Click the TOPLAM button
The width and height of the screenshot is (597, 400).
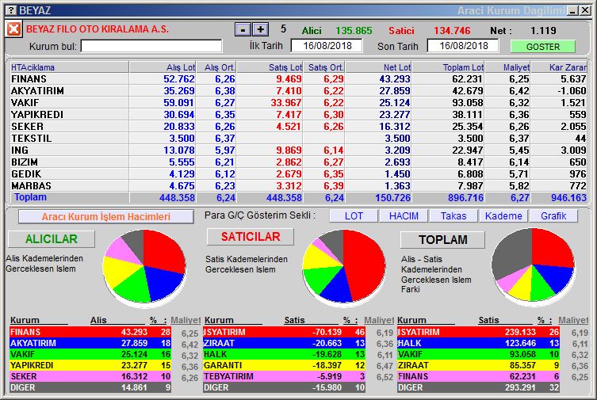coord(443,239)
